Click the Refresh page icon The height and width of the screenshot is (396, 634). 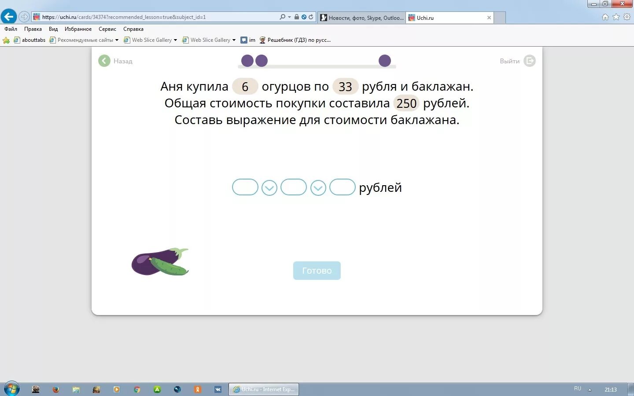click(311, 17)
